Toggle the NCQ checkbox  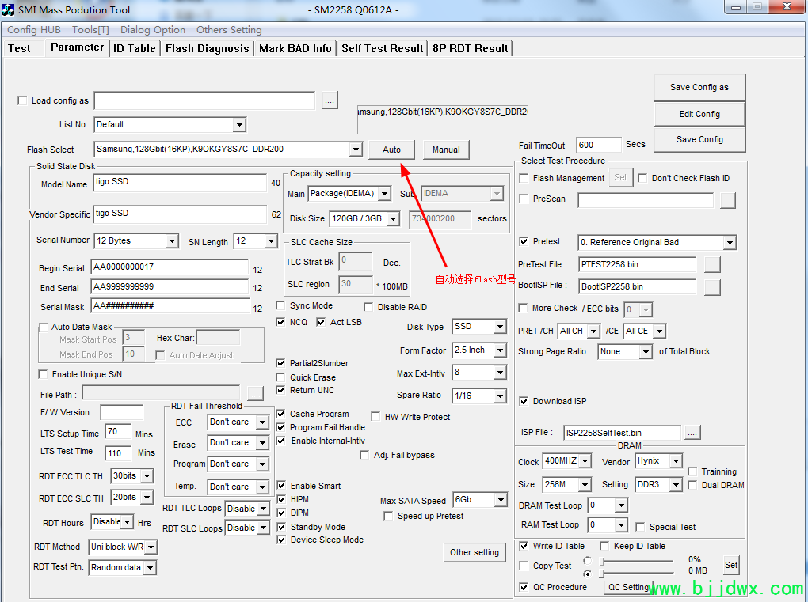tap(281, 322)
